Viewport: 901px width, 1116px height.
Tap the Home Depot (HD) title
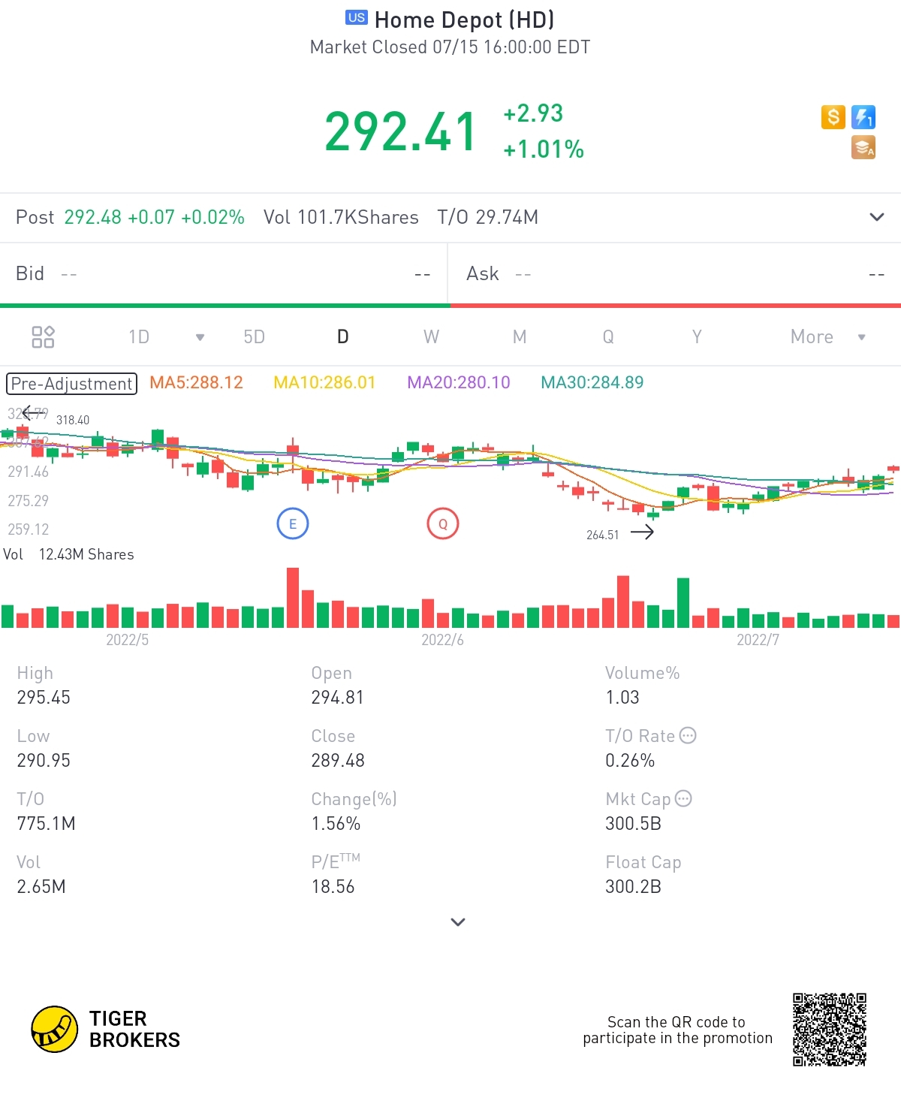coord(464,19)
